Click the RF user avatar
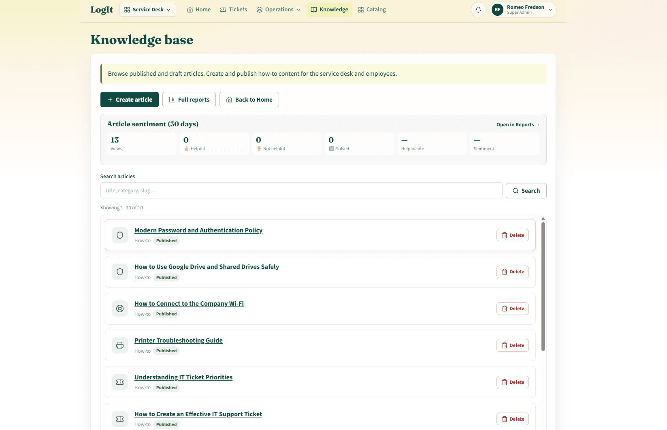The width and height of the screenshot is (667, 430). 497,10
